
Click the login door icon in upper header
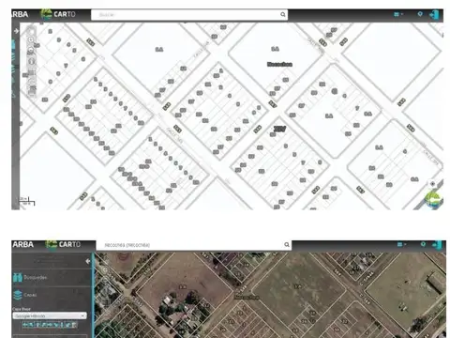434,15
